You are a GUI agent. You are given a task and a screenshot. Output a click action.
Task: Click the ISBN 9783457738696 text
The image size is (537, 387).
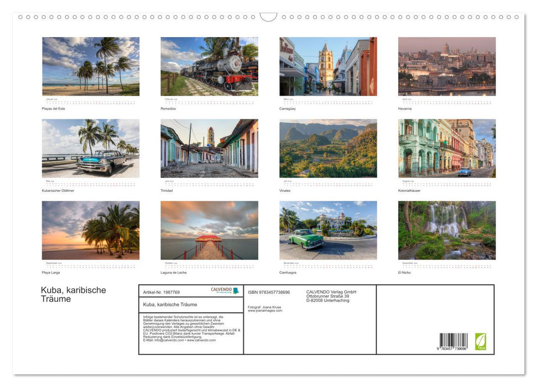[x=269, y=292]
